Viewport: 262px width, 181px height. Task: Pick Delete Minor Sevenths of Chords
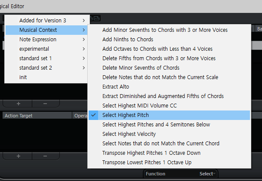[x=169, y=68]
